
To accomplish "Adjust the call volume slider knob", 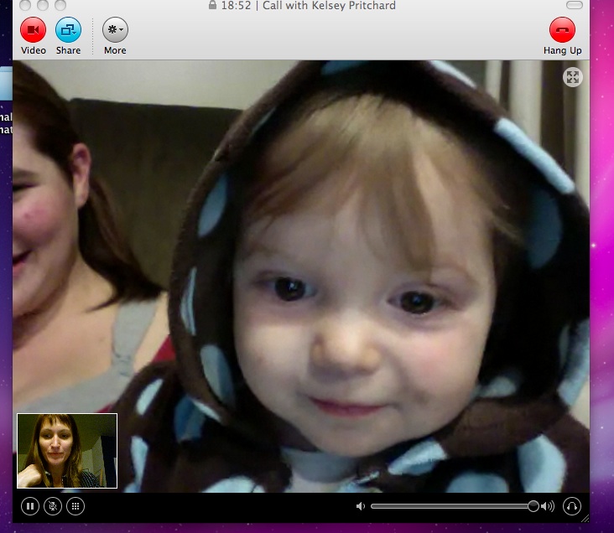I will [533, 506].
